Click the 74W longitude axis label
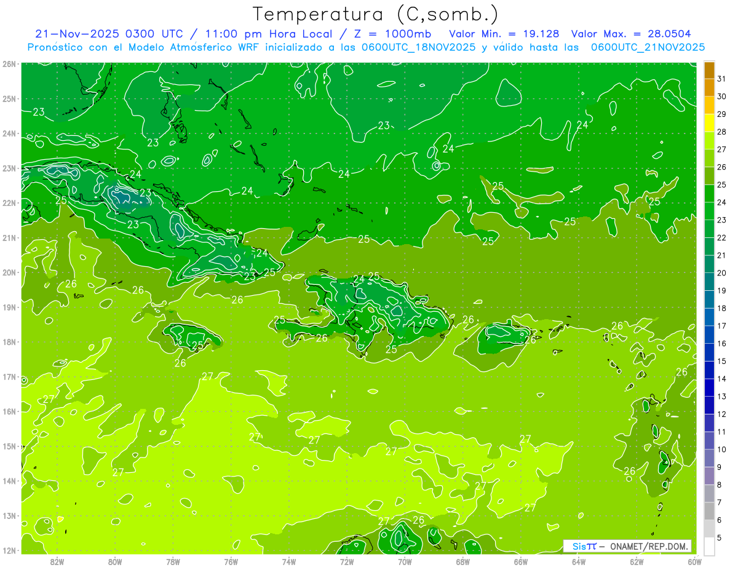The image size is (738, 570). pos(289,561)
